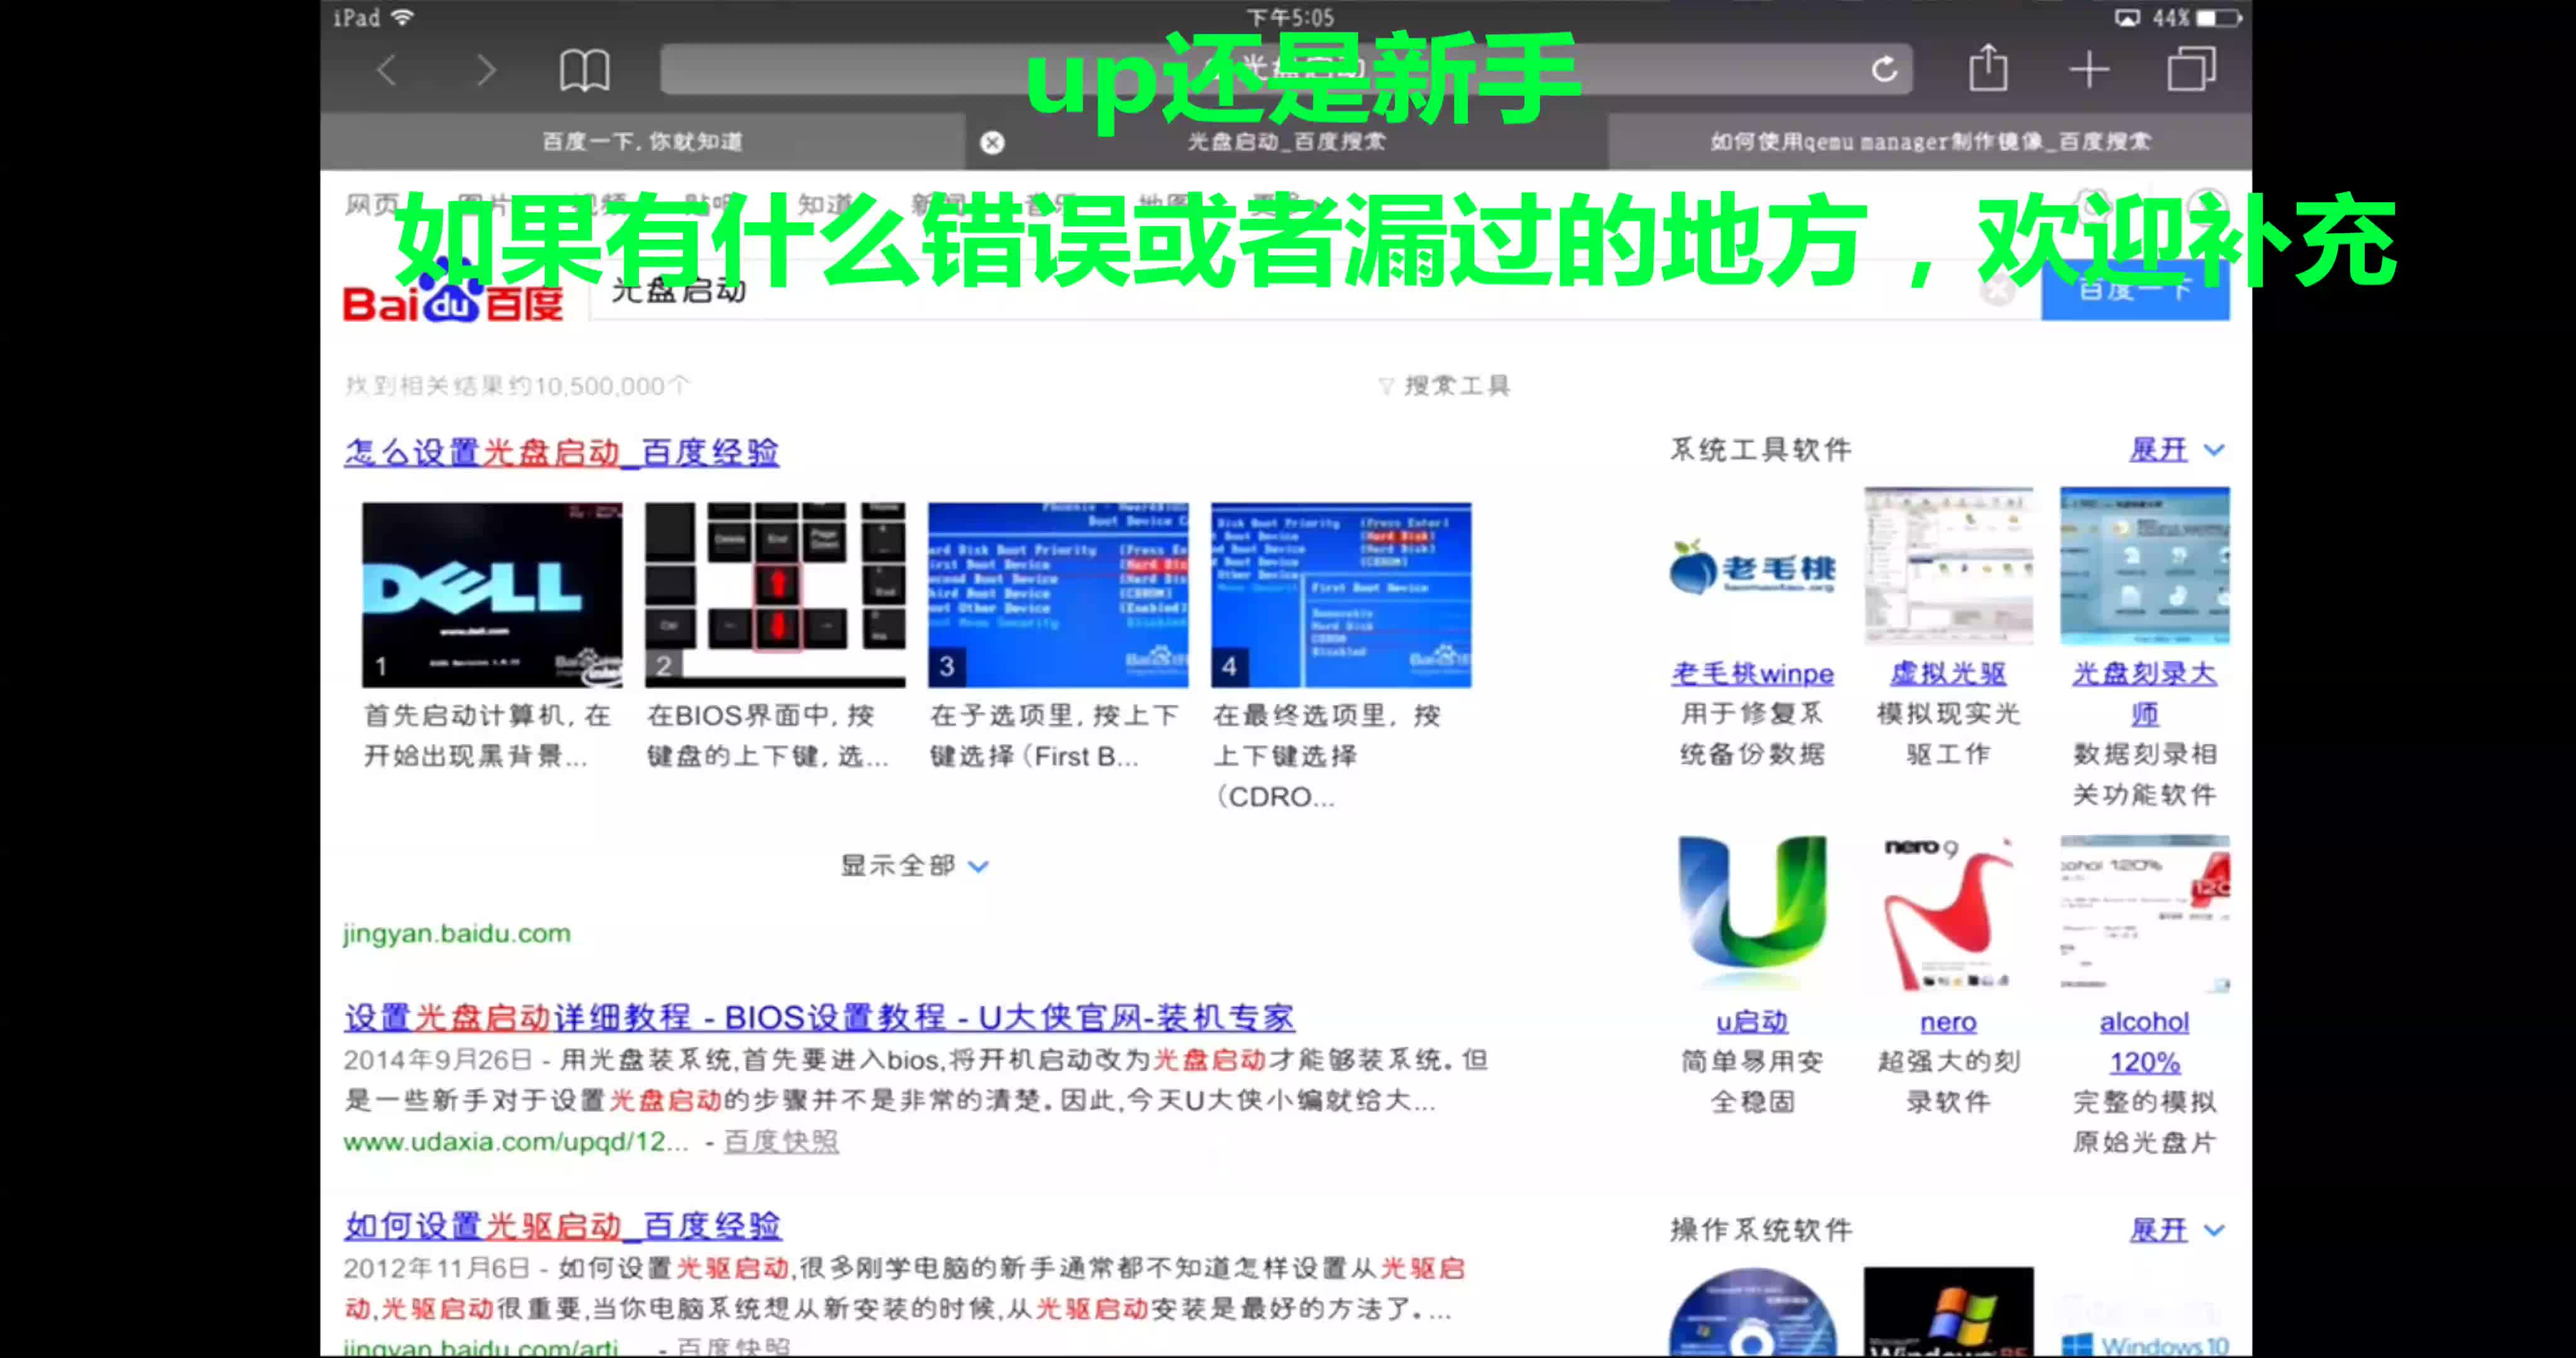Reload page with refresh icon
Image resolution: width=2576 pixels, height=1358 pixels.
(1884, 69)
